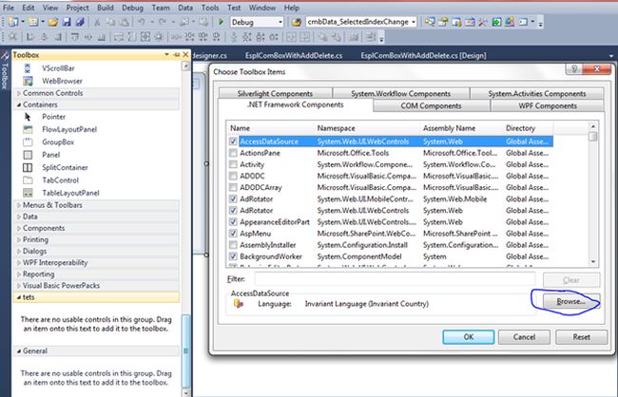
Task: Click the Size to Grid icon
Action: (159, 37)
